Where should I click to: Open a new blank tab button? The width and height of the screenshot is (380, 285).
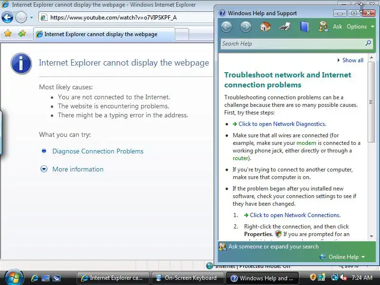point(182,34)
